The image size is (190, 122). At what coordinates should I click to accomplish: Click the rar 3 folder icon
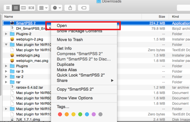12,71
